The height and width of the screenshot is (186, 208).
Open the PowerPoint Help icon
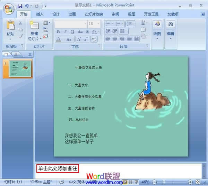pos(203,14)
